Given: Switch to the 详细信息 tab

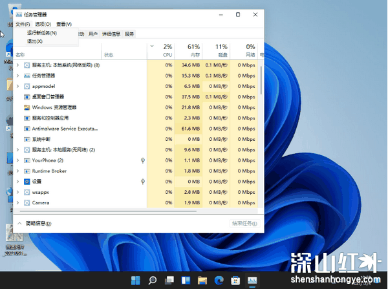Looking at the screenshot, I should pos(111,34).
